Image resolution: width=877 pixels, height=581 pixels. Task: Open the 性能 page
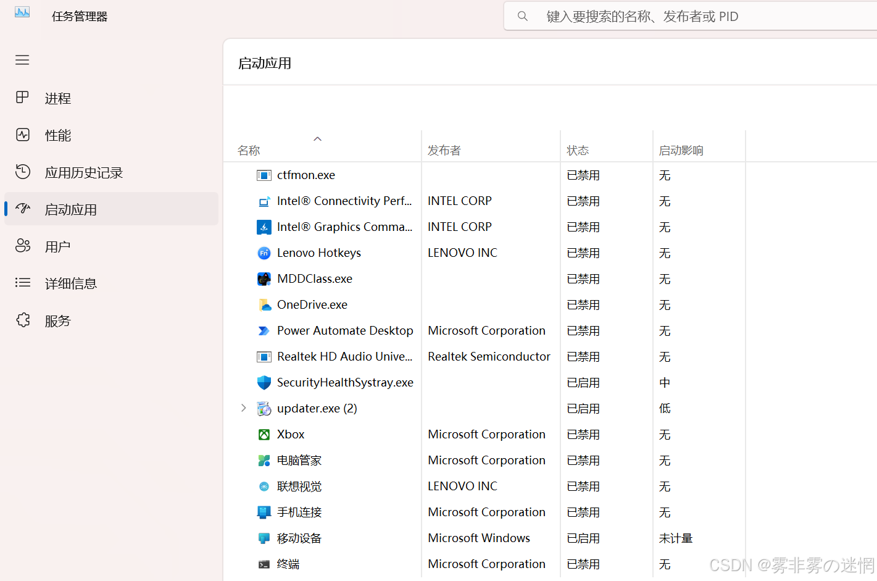click(x=111, y=135)
